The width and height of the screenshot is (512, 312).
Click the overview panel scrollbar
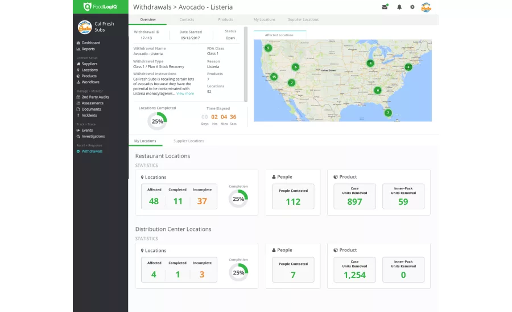tap(246, 64)
